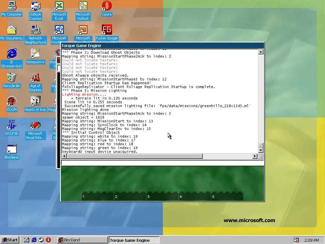Click the Opera quick launch icon in taskbar
The image size is (325, 244).
tap(48, 240)
